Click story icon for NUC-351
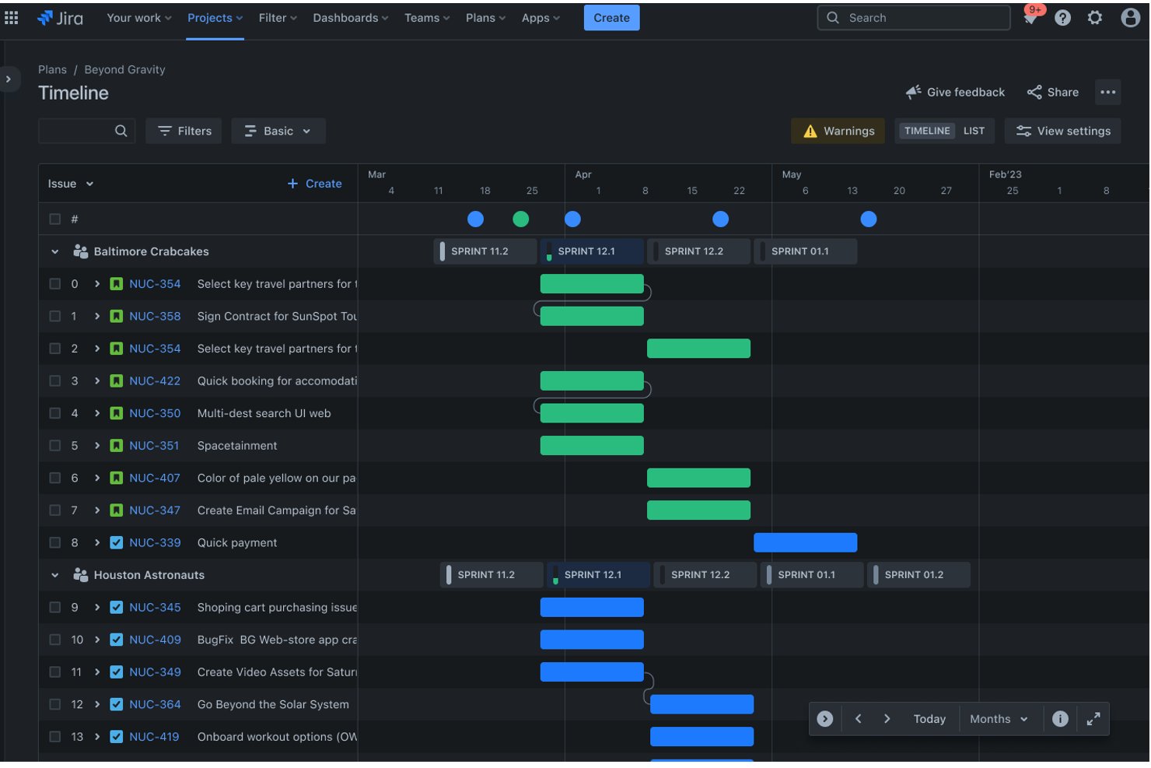Screen dimensions: 1151x768 click(x=116, y=446)
